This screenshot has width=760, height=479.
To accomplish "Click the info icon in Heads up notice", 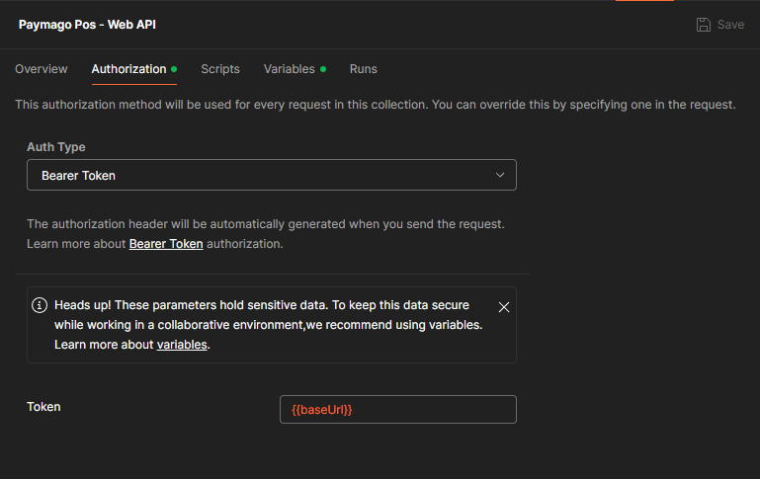I will 40,305.
